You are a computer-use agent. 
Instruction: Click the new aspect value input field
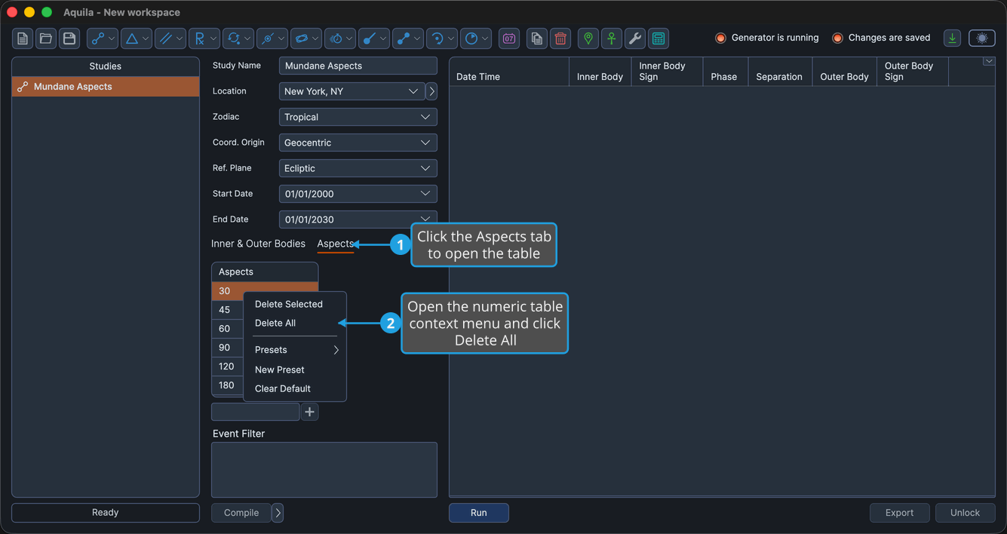click(256, 412)
